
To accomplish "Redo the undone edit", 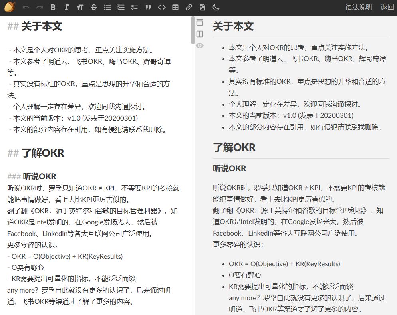I will [x=38, y=7].
